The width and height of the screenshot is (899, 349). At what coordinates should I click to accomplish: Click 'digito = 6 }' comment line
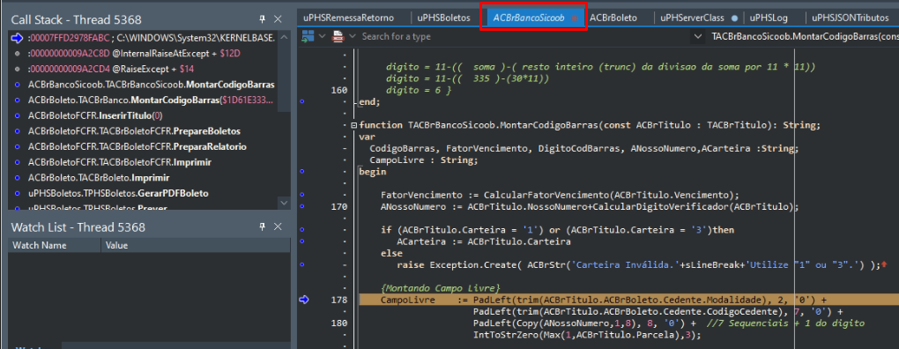(x=419, y=91)
